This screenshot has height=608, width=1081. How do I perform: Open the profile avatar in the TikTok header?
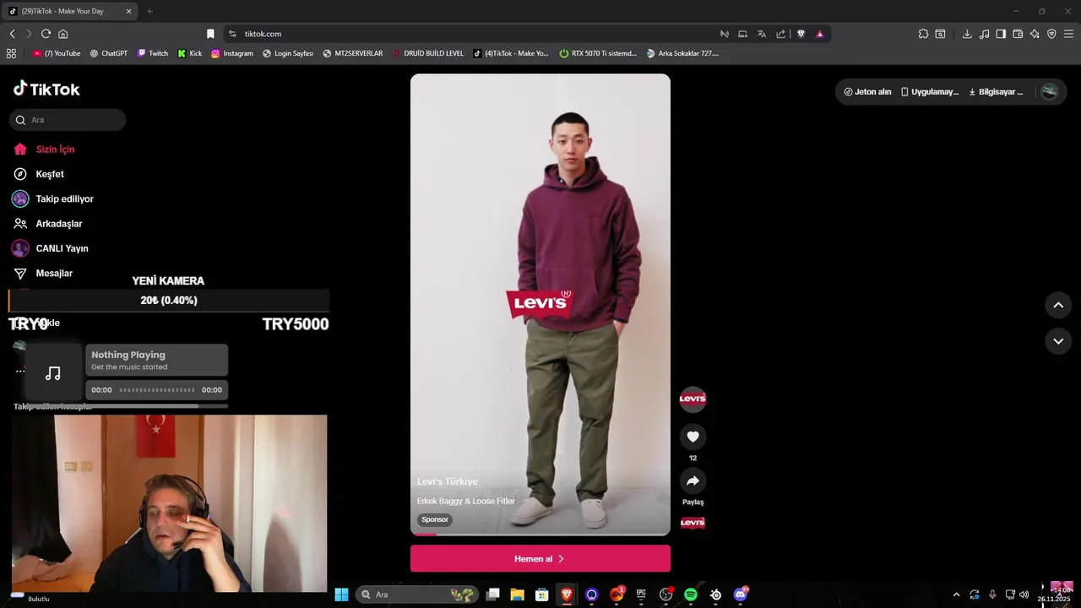1050,92
